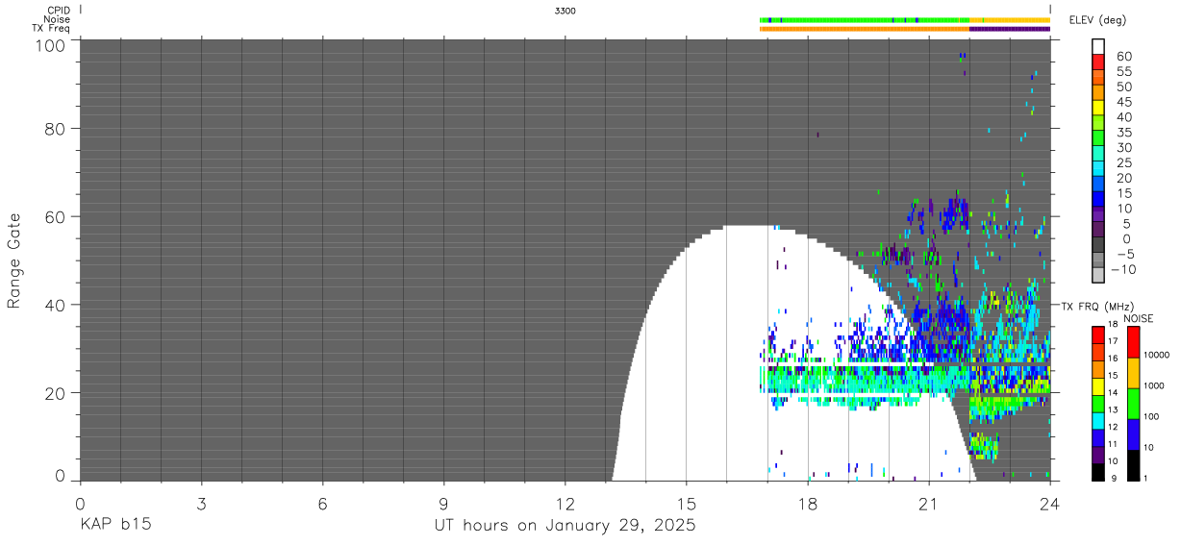Click the 12 tick on UT hours axis

click(565, 503)
